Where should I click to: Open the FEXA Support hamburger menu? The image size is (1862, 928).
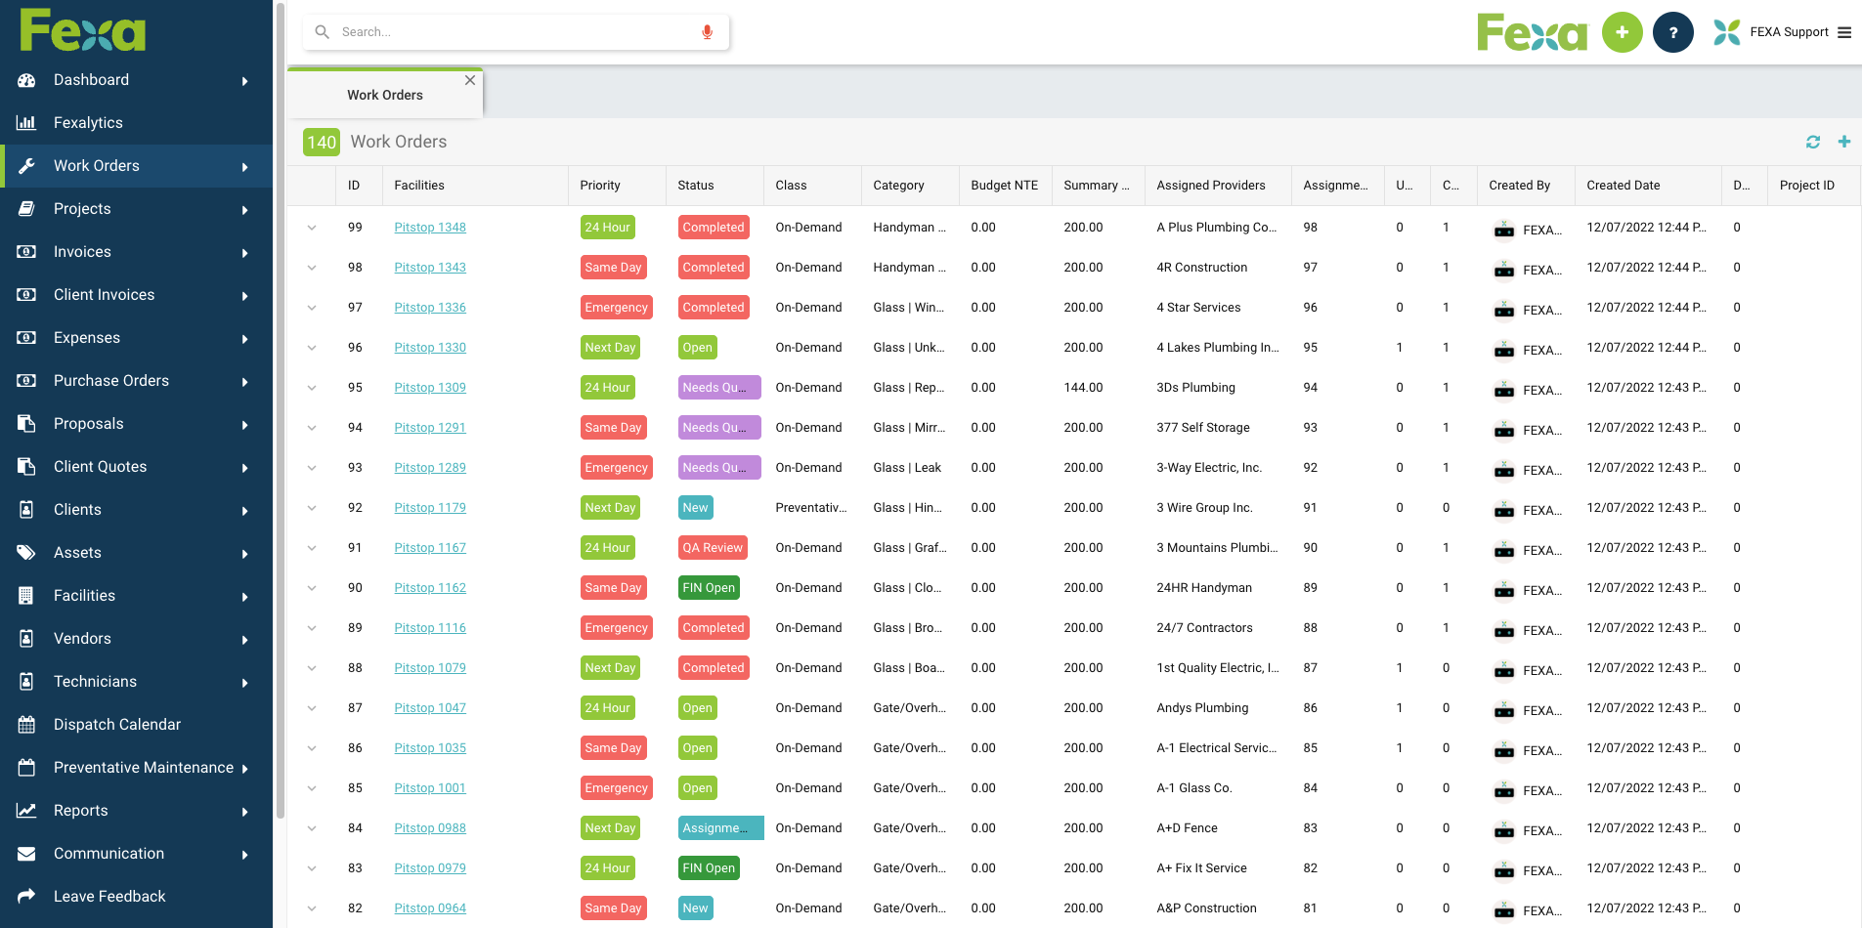[x=1845, y=31]
